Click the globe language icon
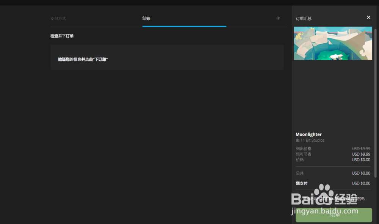The image size is (379, 224). [x=278, y=18]
